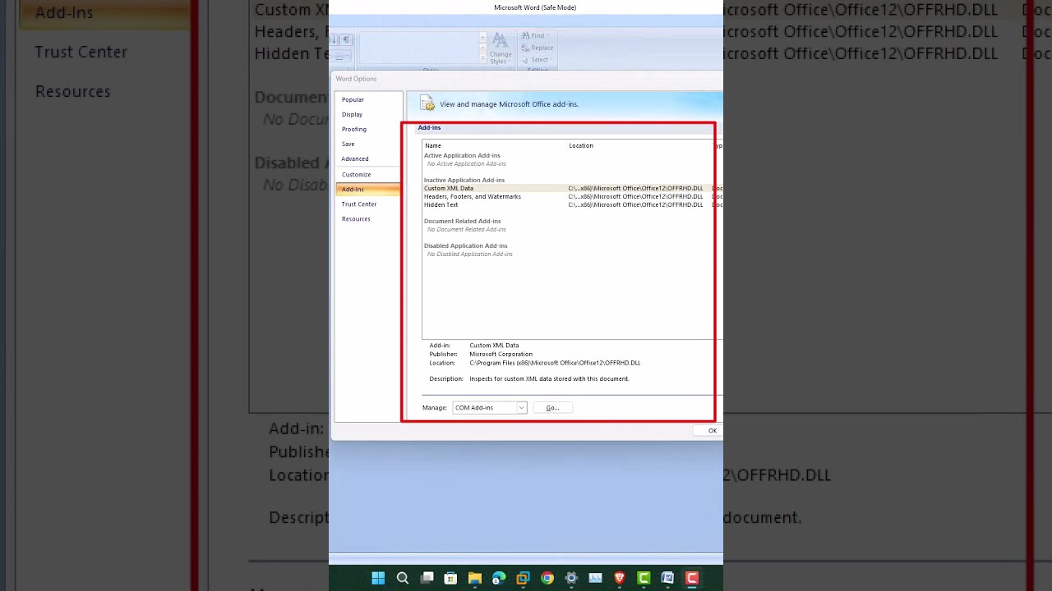1052x591 pixels.
Task: Click the Inactive Application Add-ins group heading
Action: pos(464,180)
